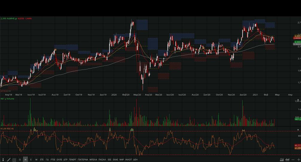Toggle the Η daily timeframe button
The width and height of the screenshot is (301, 162).
click(x=25, y=160)
